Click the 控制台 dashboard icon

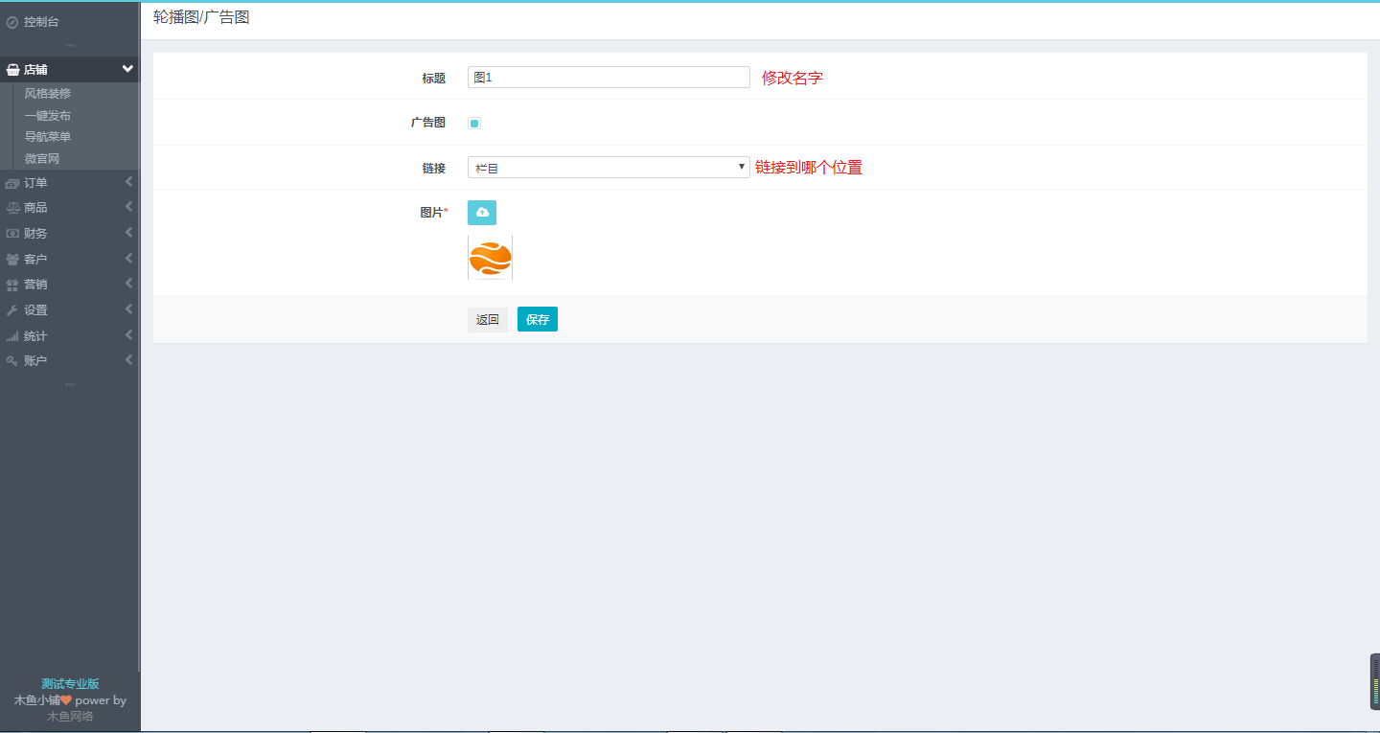(x=12, y=22)
